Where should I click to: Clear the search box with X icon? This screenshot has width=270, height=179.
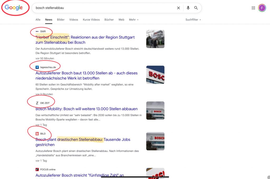tap(179, 8)
